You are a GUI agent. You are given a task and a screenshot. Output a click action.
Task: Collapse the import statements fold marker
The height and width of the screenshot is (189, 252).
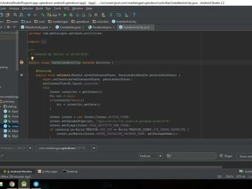[x=28, y=42]
